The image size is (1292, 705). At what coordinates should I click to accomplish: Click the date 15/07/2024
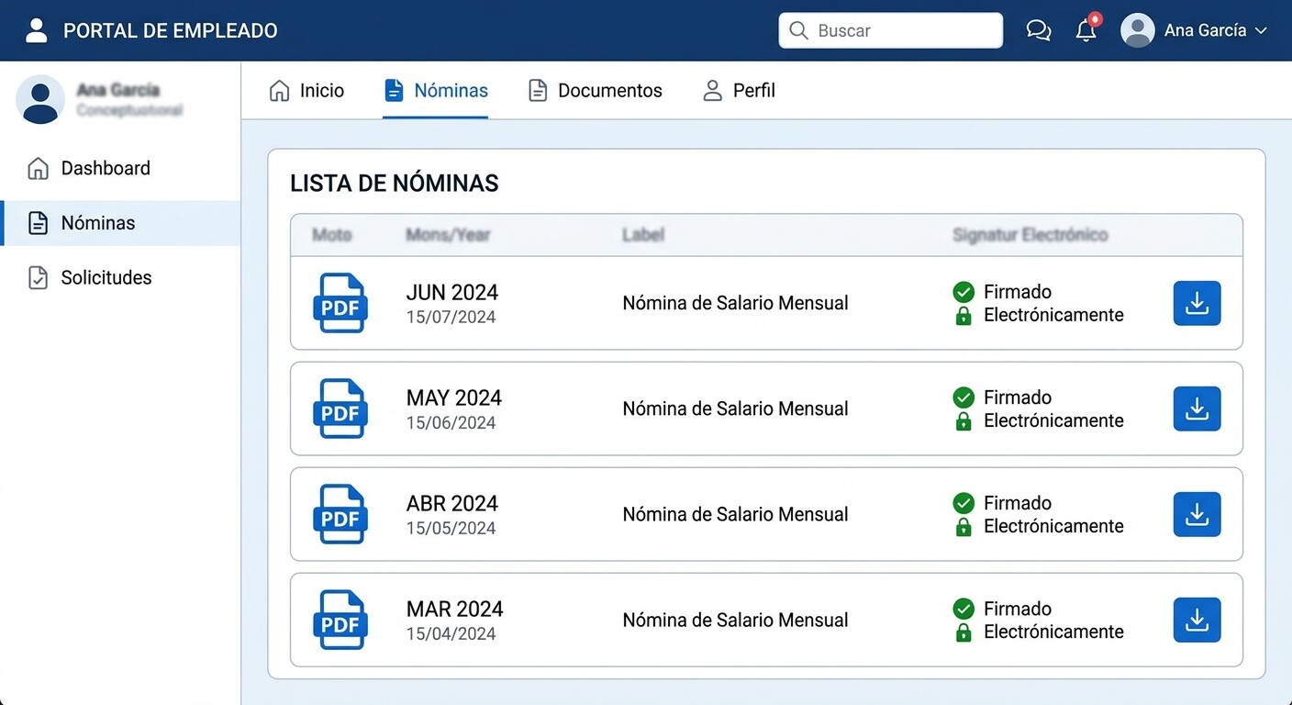(451, 318)
